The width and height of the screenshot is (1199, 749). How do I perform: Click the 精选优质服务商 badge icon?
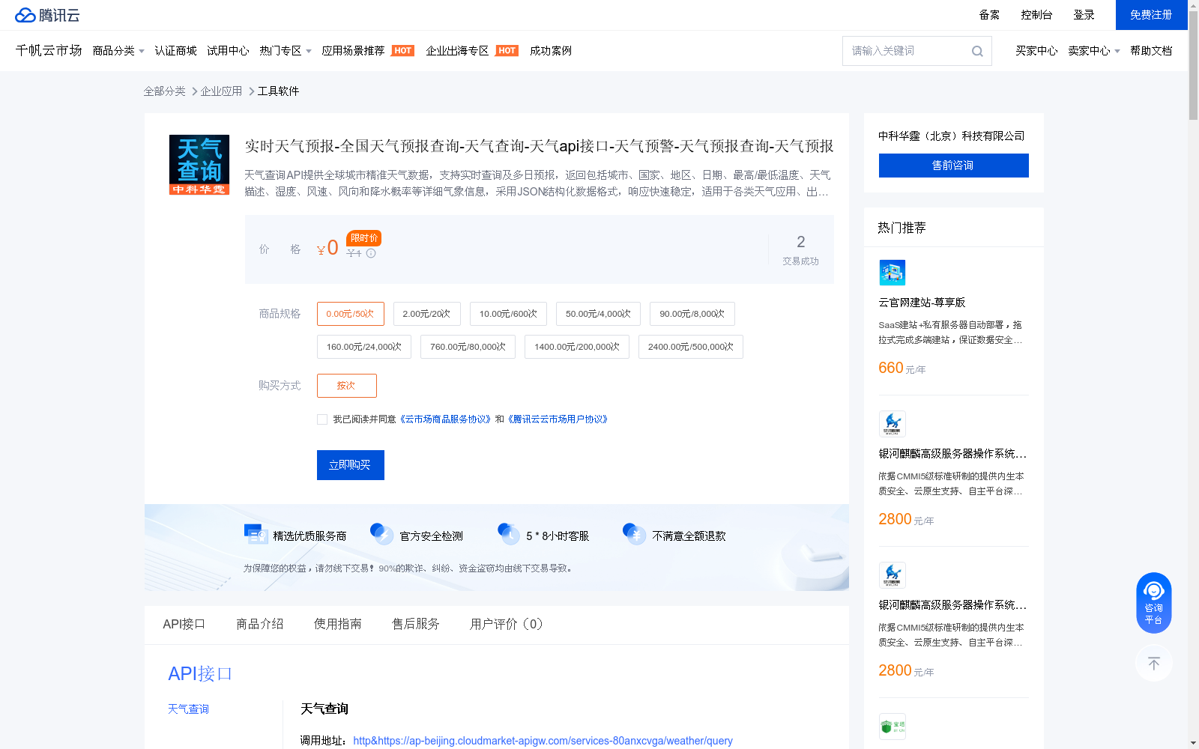[x=256, y=534]
